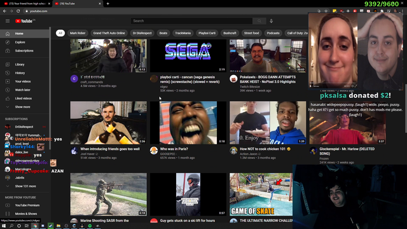Select the Dr DisRespect filter chip
407x229 pixels.
coord(142,33)
